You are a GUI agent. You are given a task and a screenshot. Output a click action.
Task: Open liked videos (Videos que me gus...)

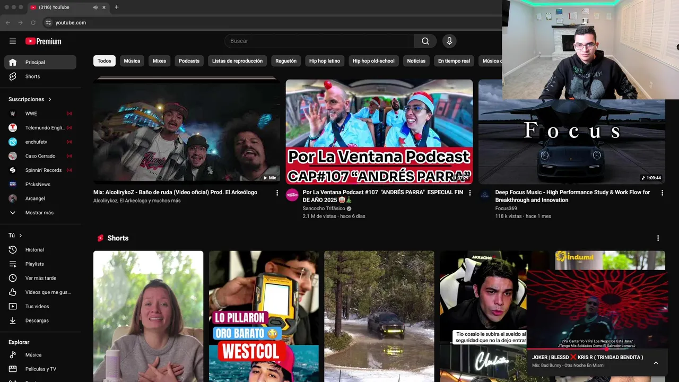(40, 292)
